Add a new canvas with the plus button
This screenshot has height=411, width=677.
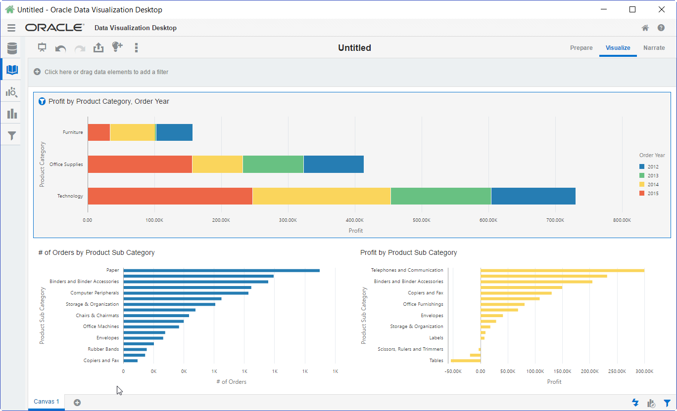click(x=77, y=402)
